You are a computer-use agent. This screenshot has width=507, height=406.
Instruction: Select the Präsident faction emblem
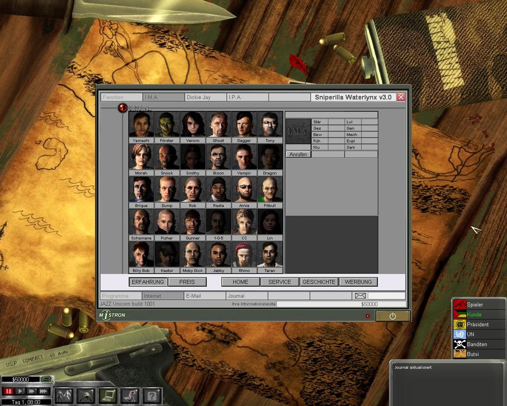coord(460,324)
